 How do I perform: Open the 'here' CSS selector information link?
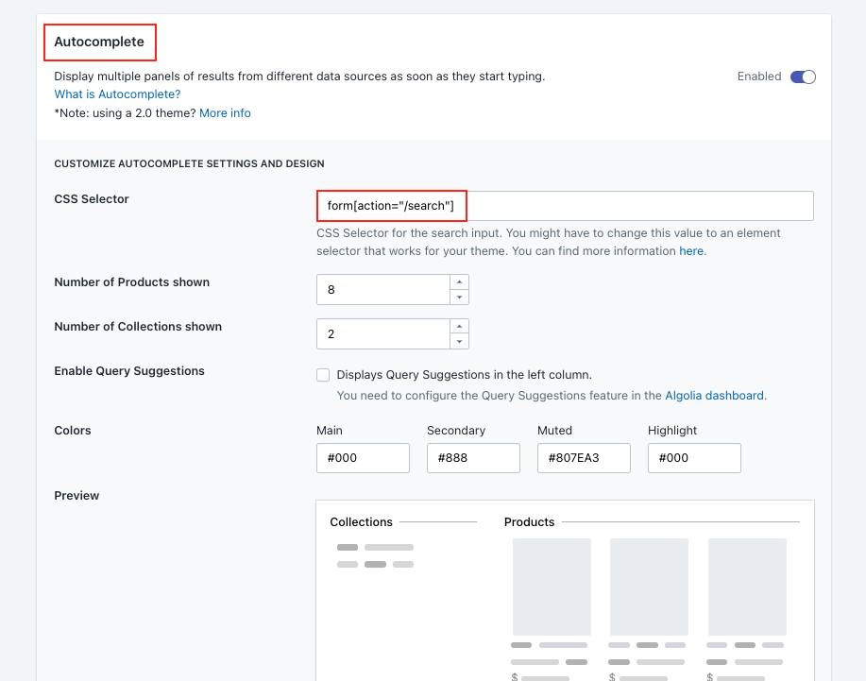[x=691, y=251]
